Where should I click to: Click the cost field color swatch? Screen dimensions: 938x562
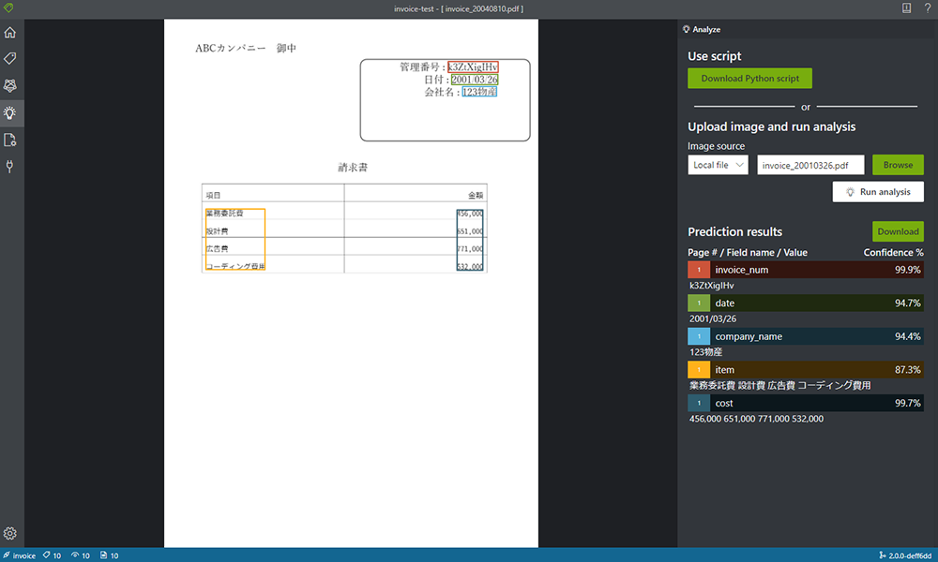point(699,403)
